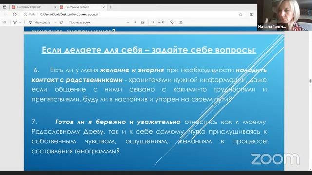The width and height of the screenshot is (312, 175).
Task: Close the second Генограмма PDF tab
Action: click(x=104, y=7)
